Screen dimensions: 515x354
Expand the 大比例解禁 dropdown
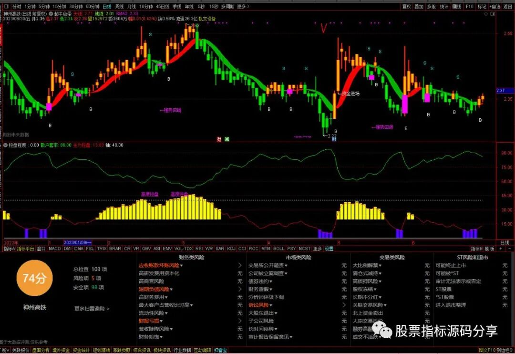click(x=367, y=265)
